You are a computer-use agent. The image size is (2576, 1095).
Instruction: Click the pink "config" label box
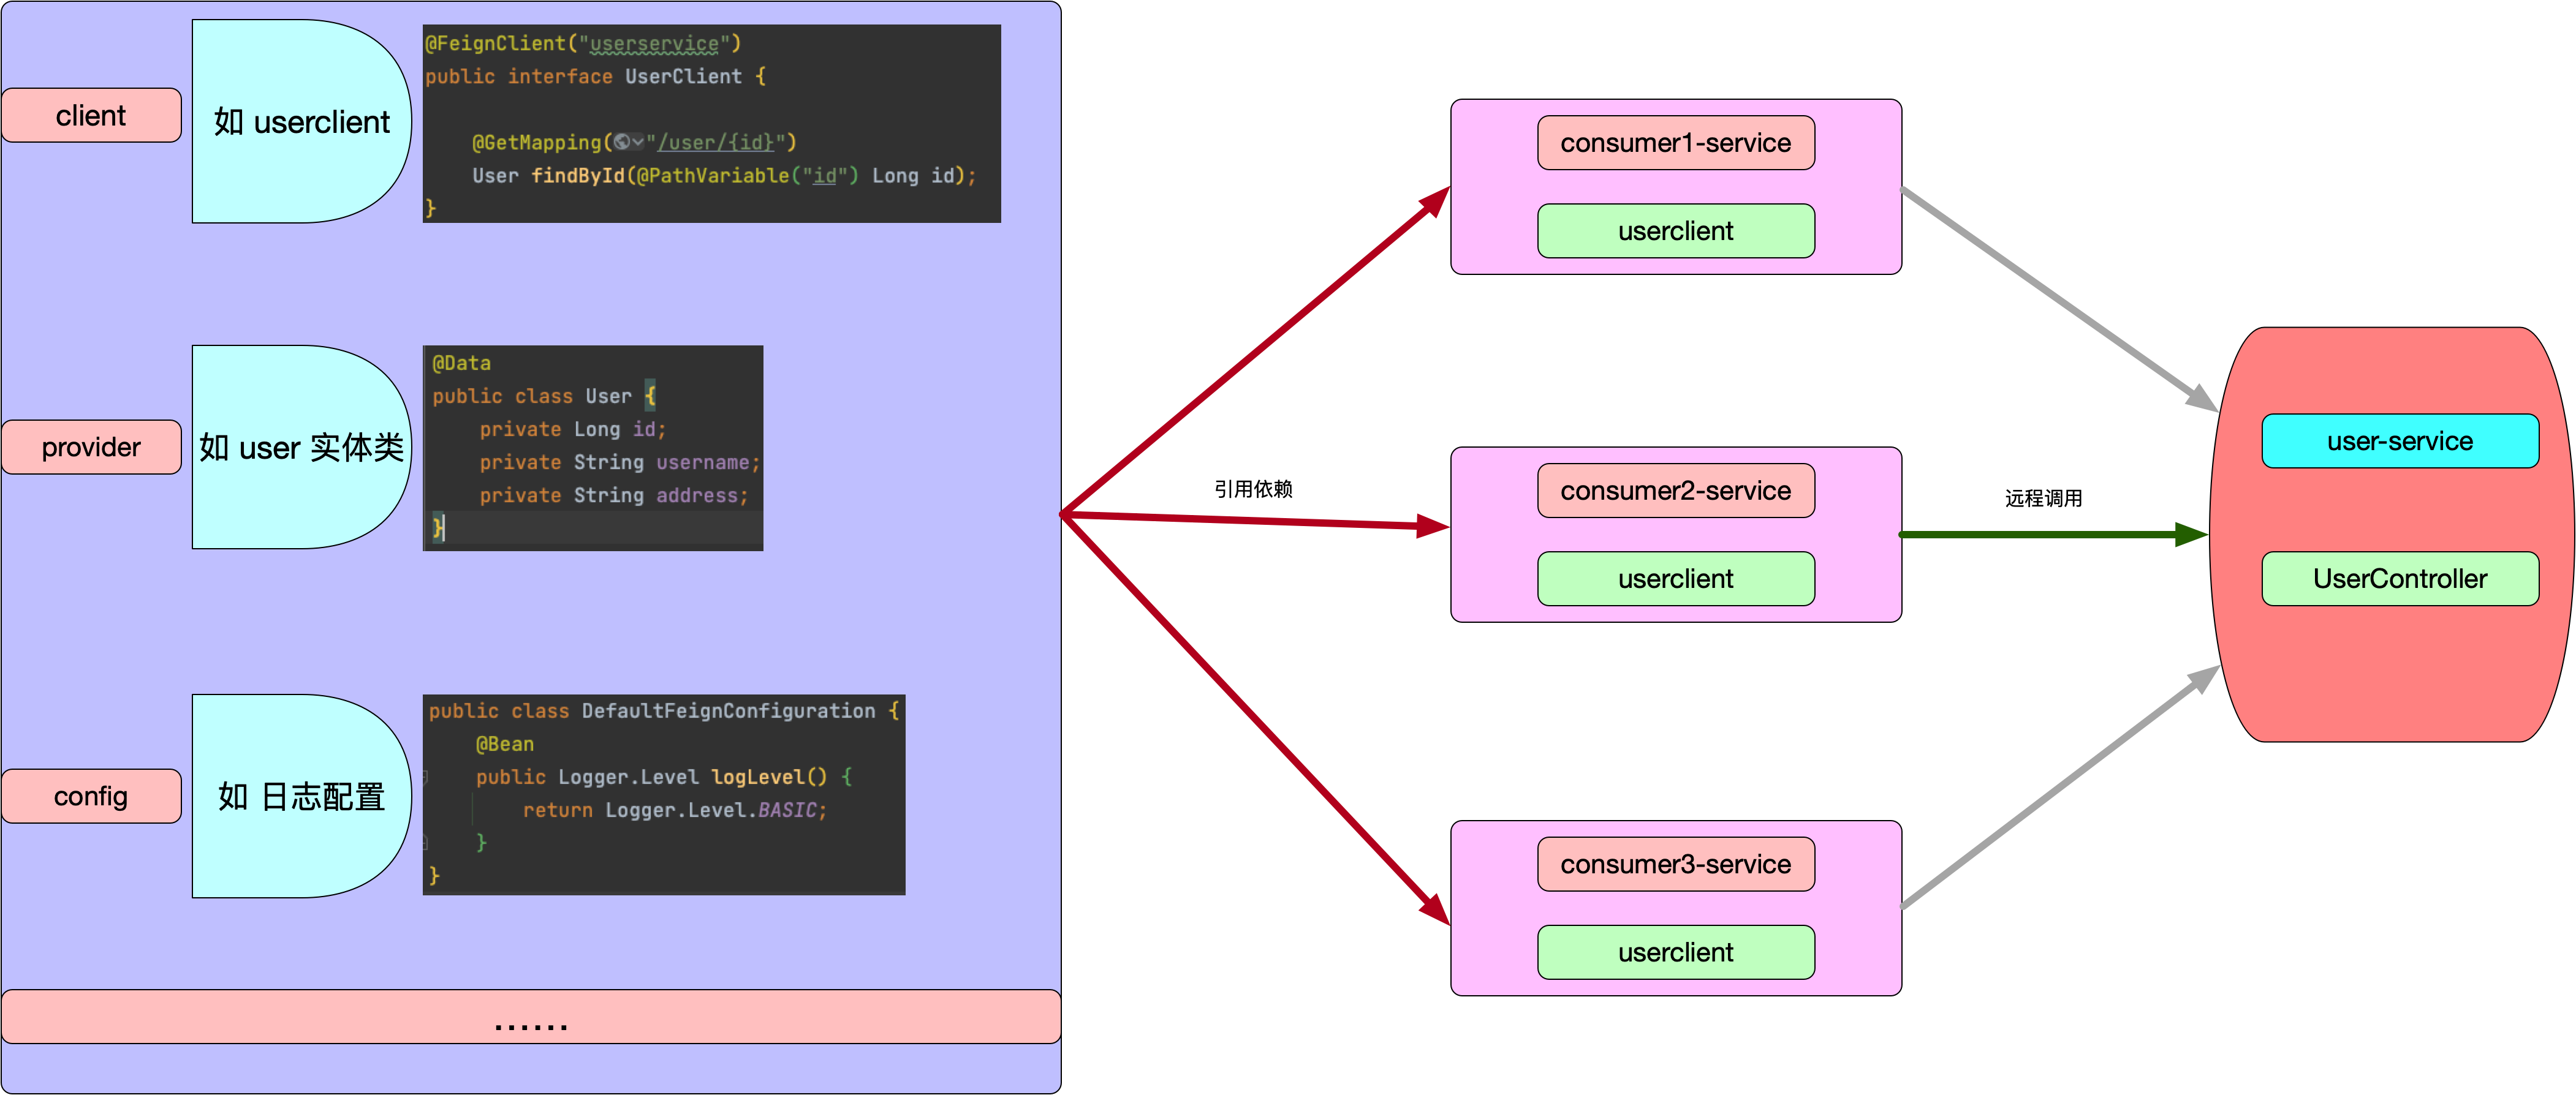[x=91, y=796]
